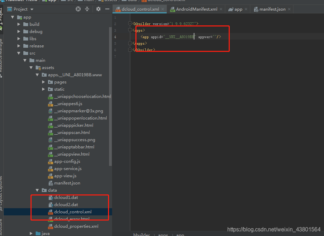
Task: Switch to the app gradle tab
Action: click(x=238, y=9)
